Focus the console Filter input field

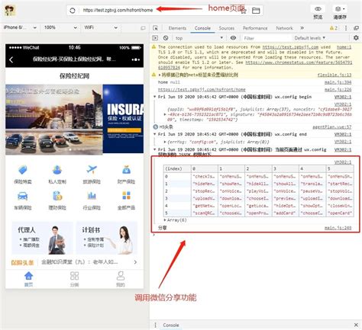(266, 38)
